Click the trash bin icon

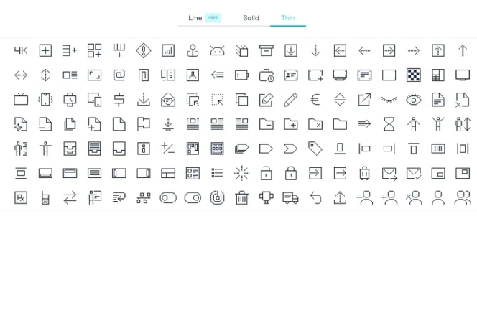(242, 197)
